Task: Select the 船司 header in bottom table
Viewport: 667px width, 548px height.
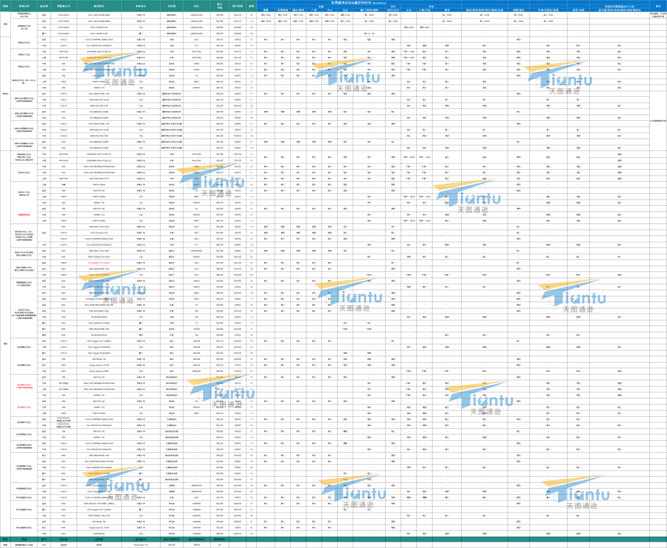Action: (x=44, y=540)
